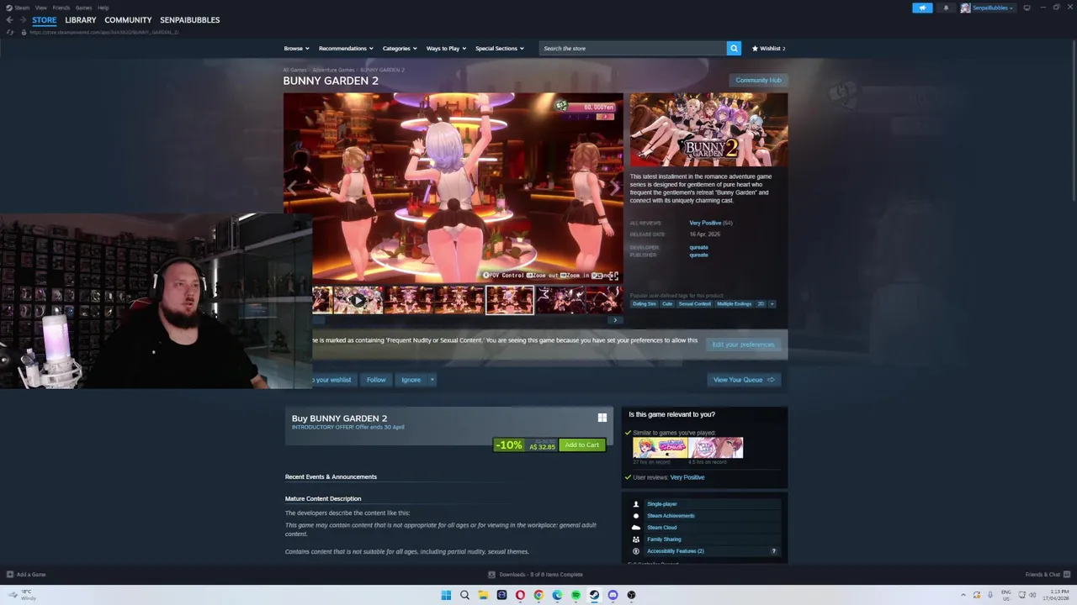Click Add to Cart button
1077x605 pixels.
582,445
